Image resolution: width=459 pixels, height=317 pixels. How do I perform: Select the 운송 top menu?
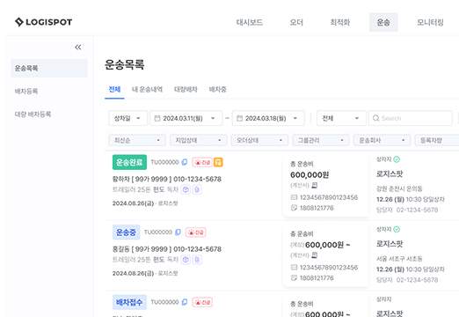(383, 22)
